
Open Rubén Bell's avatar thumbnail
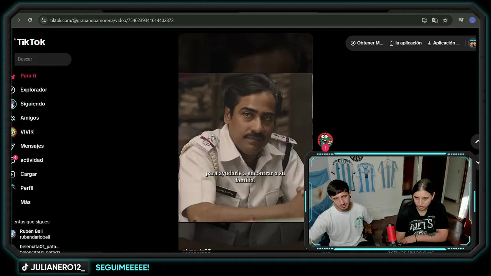tap(13, 234)
